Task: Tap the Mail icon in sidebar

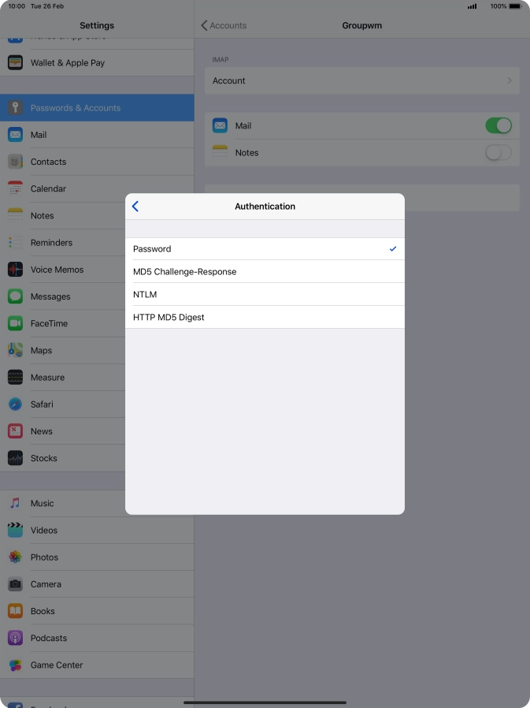Action: coord(15,135)
